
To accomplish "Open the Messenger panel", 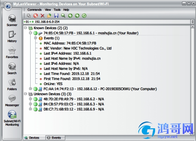I will pyautogui.click(x=12, y=101).
